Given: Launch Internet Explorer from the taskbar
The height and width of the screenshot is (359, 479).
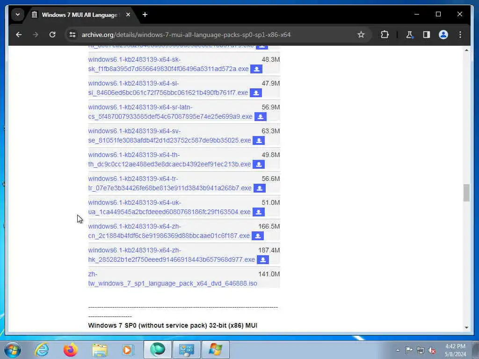Looking at the screenshot, I should pos(42,350).
